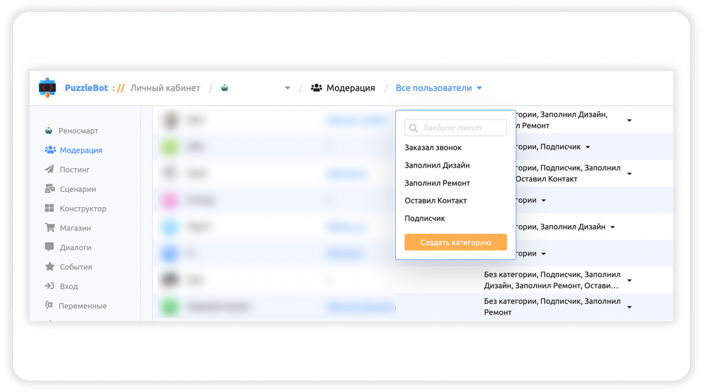Go to Личный кабинет breadcrumb
This screenshot has width=703, height=392.
click(165, 88)
